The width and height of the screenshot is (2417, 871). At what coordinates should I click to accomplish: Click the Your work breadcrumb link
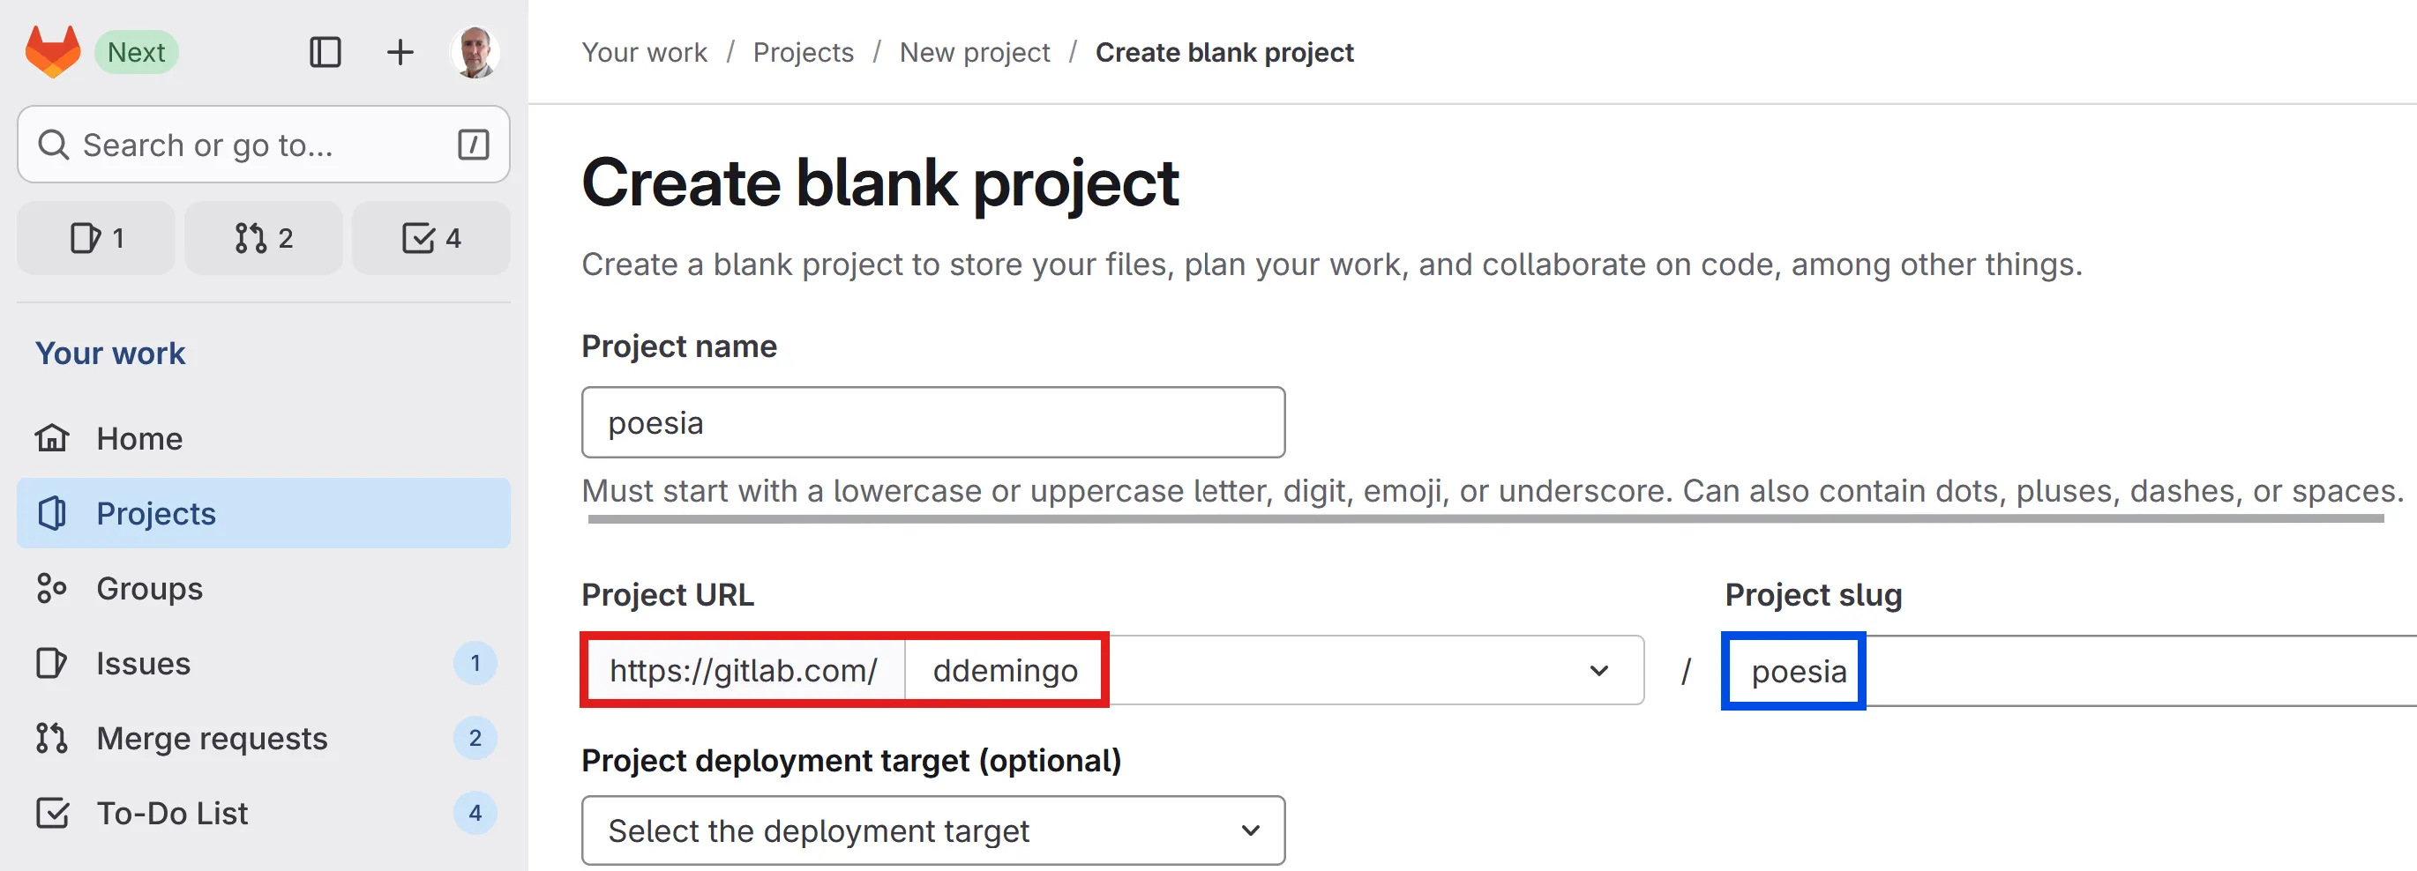click(644, 53)
